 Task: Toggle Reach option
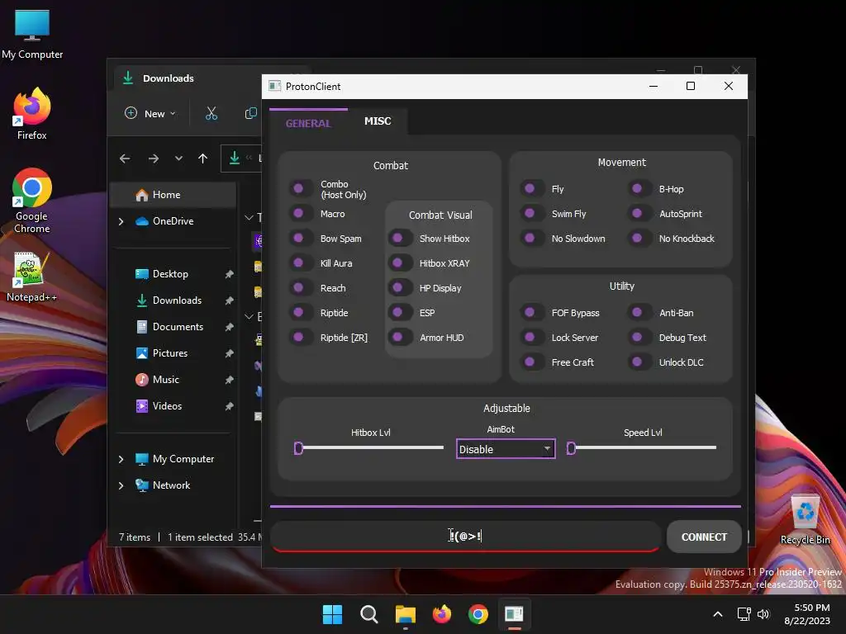300,288
